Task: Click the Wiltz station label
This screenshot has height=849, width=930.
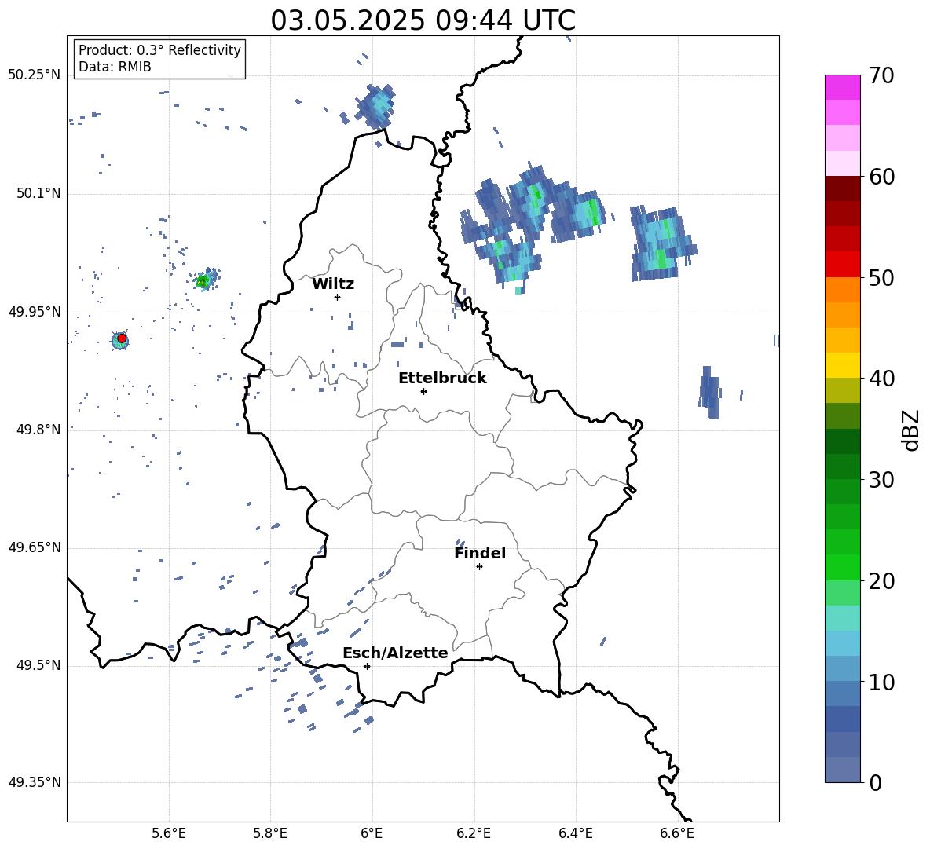Action: point(333,284)
